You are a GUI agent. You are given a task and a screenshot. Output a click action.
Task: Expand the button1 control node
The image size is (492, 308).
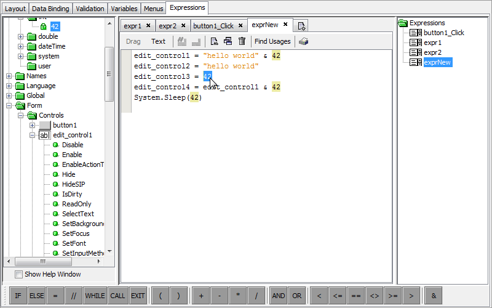pyautogui.click(x=33, y=125)
